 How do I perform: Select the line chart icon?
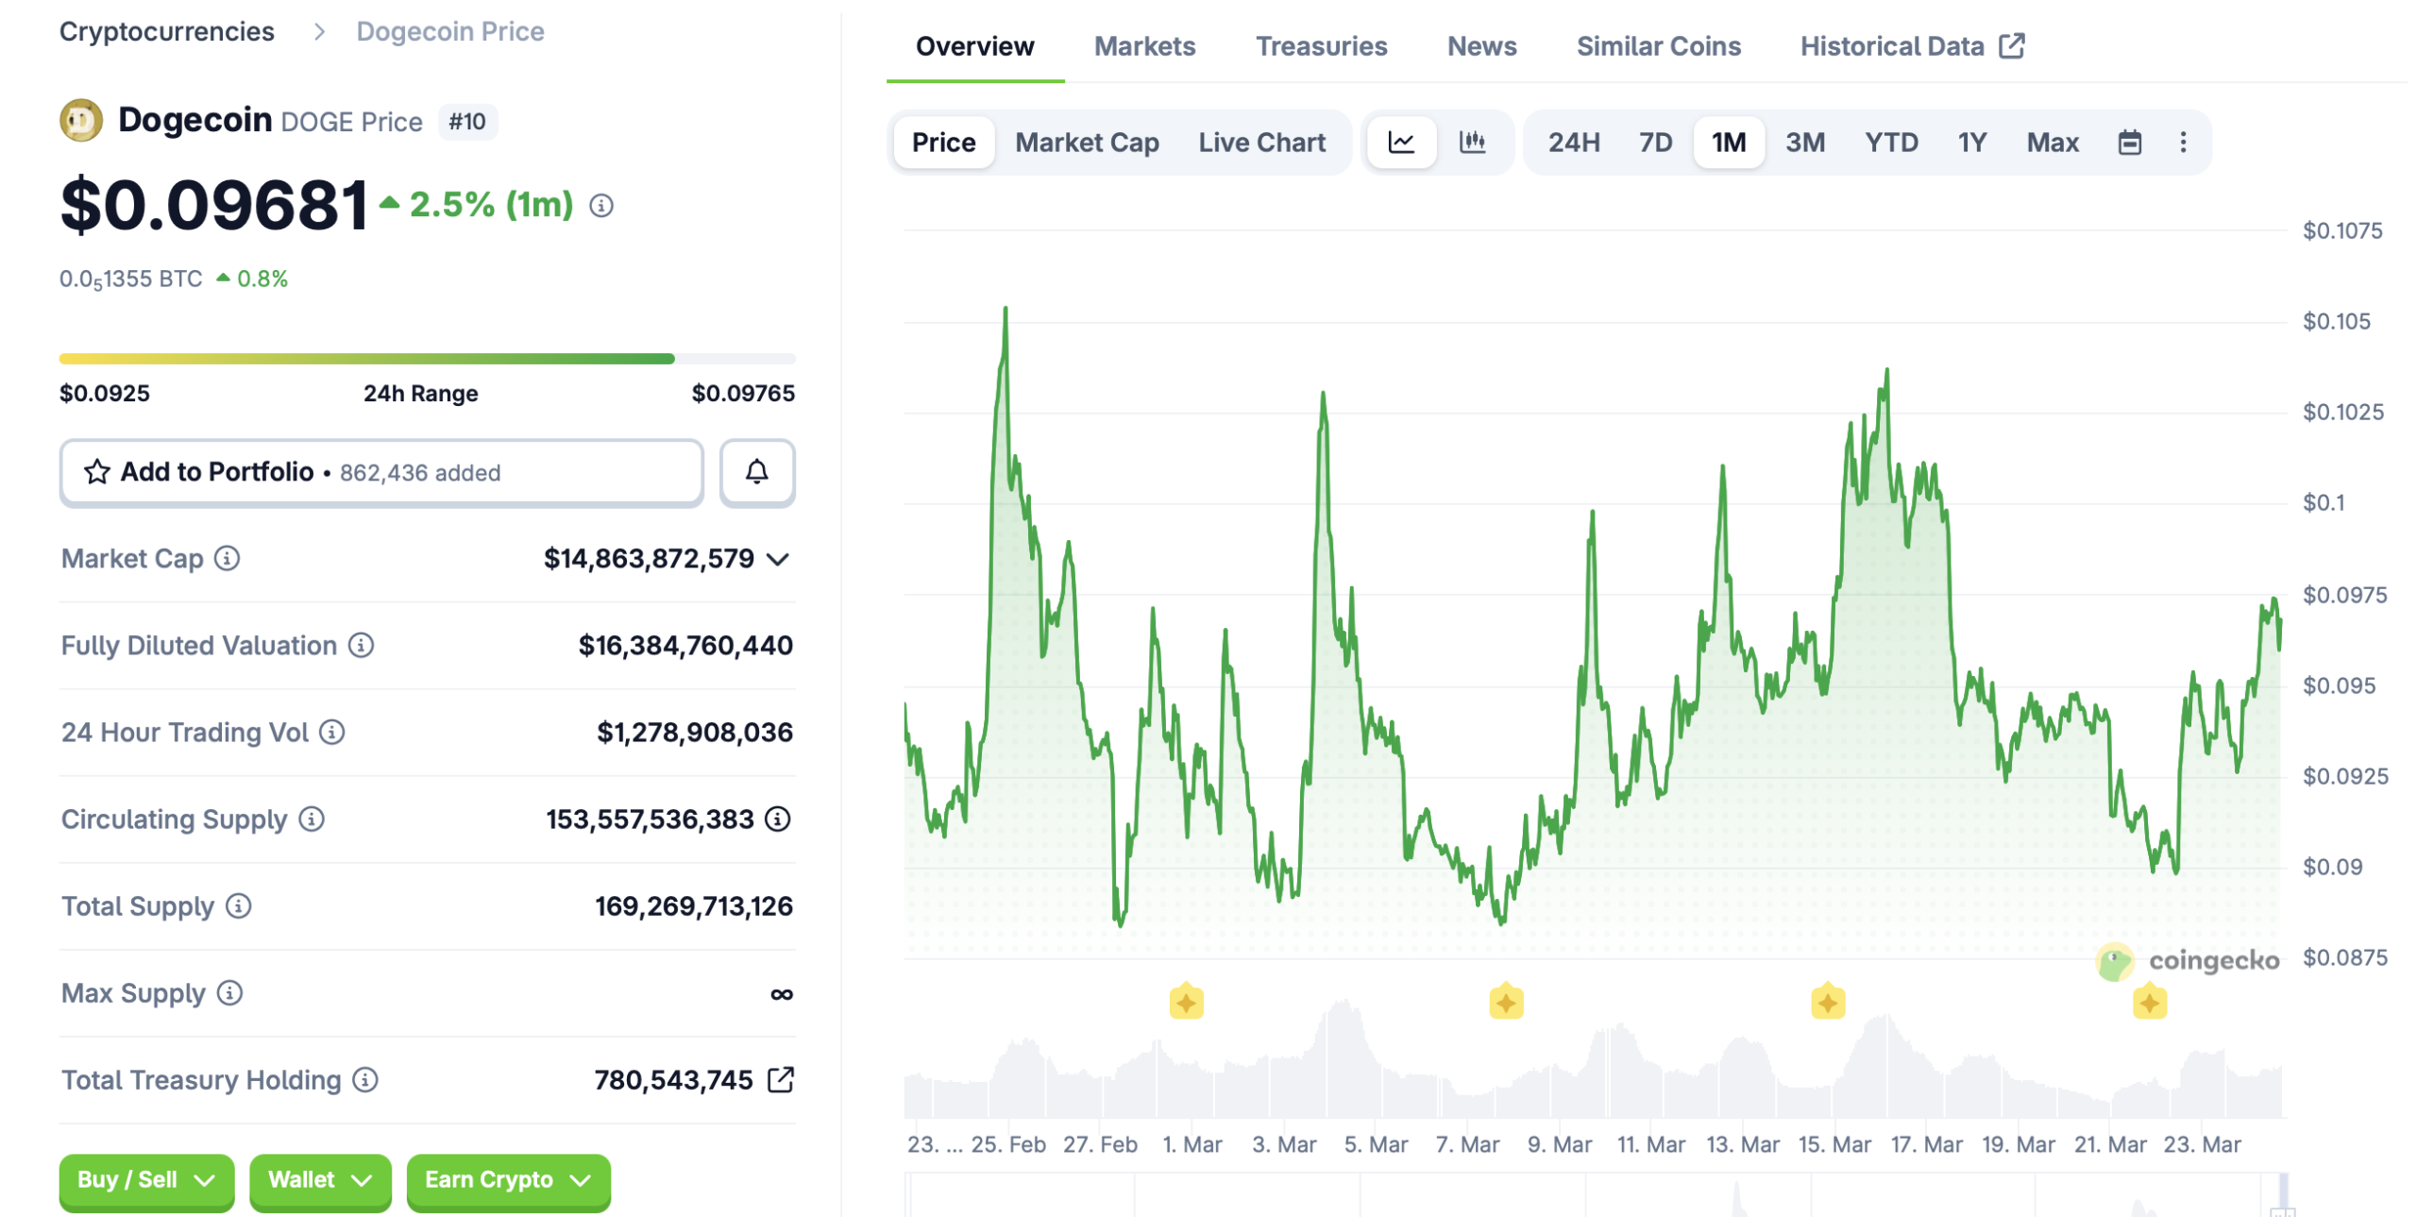(x=1403, y=142)
